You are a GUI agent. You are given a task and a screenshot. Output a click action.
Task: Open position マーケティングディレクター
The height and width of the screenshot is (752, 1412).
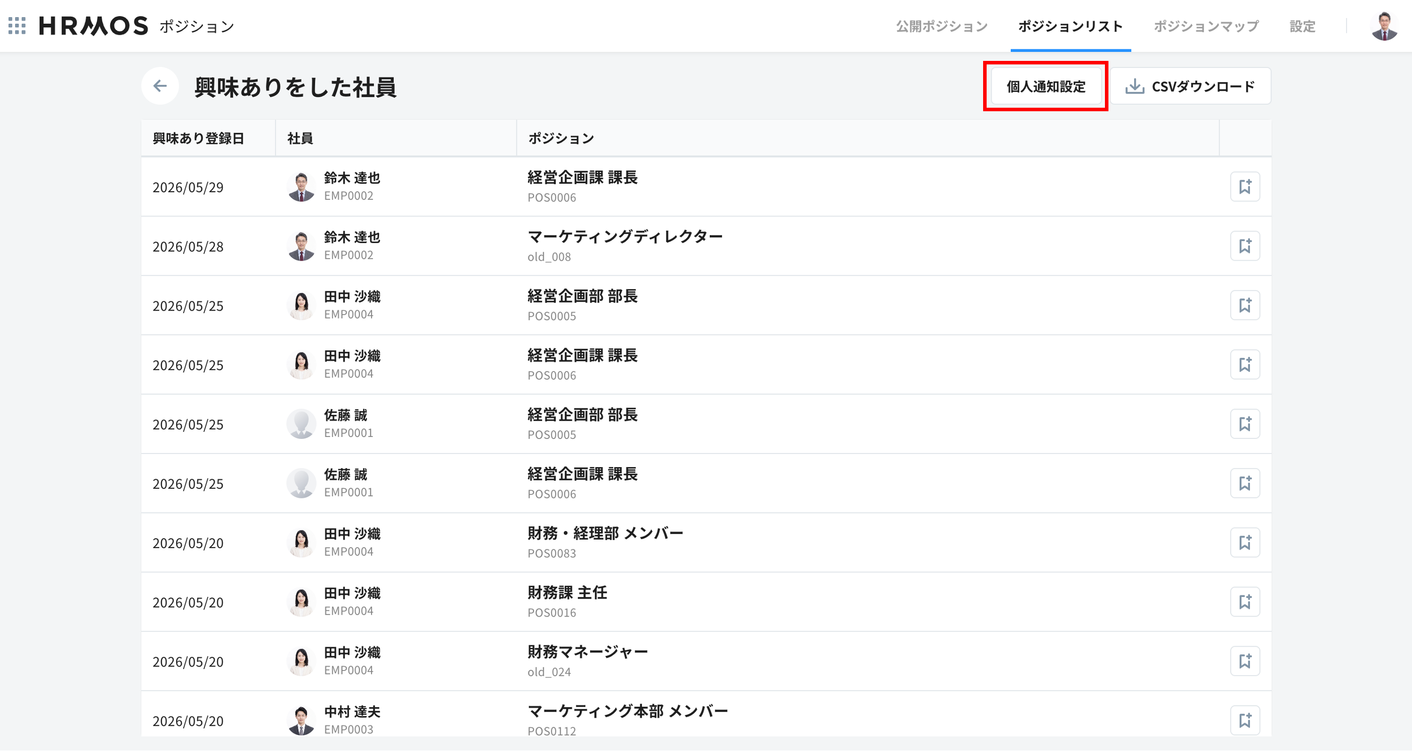625,237
